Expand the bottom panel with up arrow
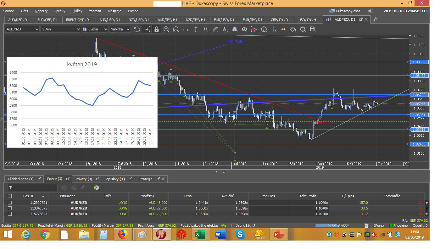The width and height of the screenshot is (440, 249). click(217, 172)
